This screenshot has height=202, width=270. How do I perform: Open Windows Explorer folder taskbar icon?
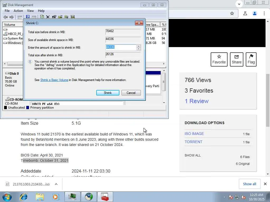pos(40,197)
